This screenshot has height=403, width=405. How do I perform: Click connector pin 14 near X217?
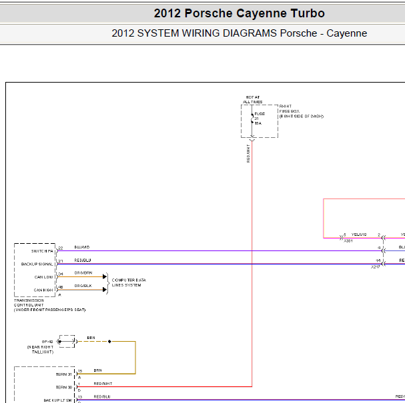pyautogui.click(x=378, y=260)
